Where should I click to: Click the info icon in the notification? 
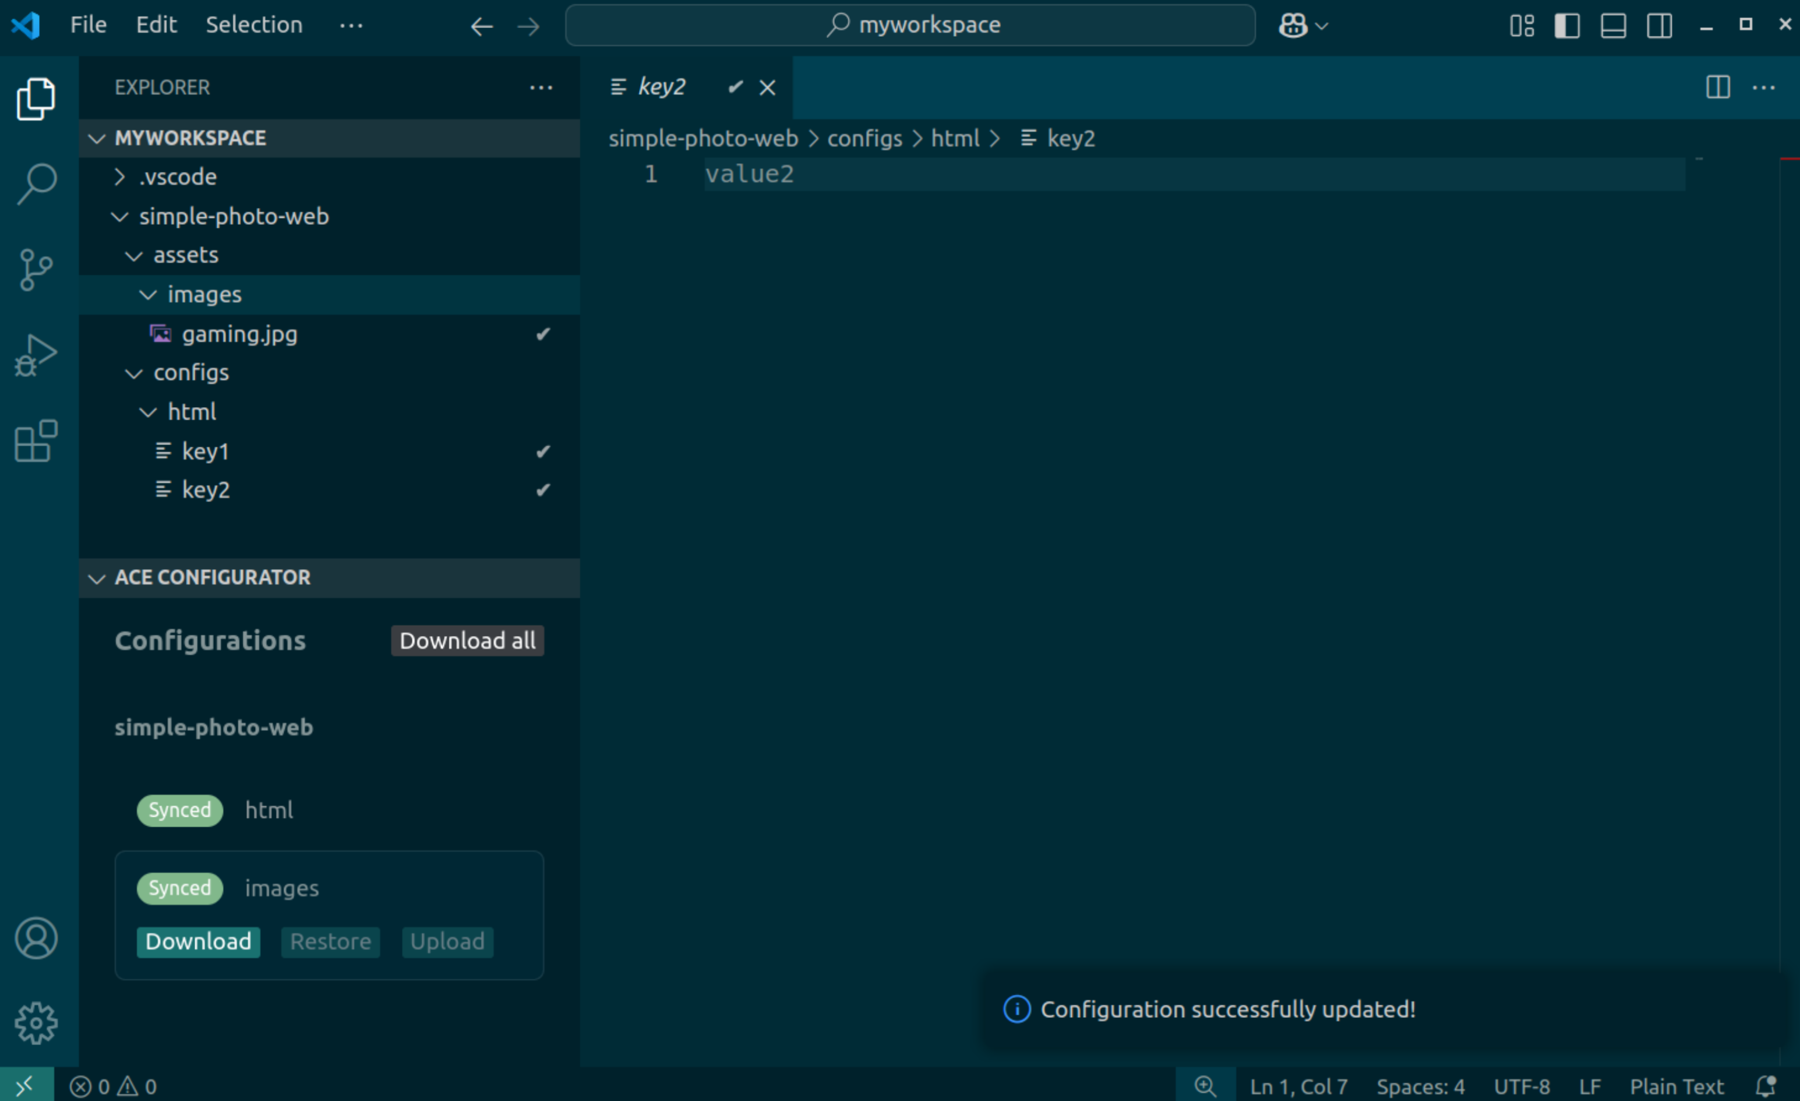pyautogui.click(x=1017, y=1009)
